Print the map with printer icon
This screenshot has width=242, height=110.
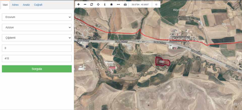click(x=125, y=5)
